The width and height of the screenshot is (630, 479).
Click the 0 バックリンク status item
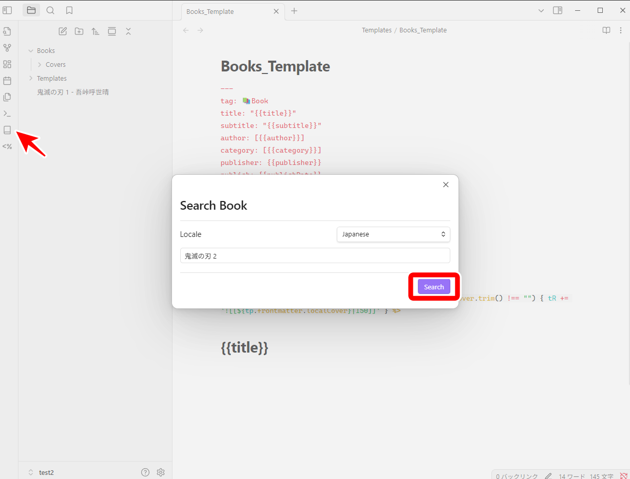click(x=517, y=476)
